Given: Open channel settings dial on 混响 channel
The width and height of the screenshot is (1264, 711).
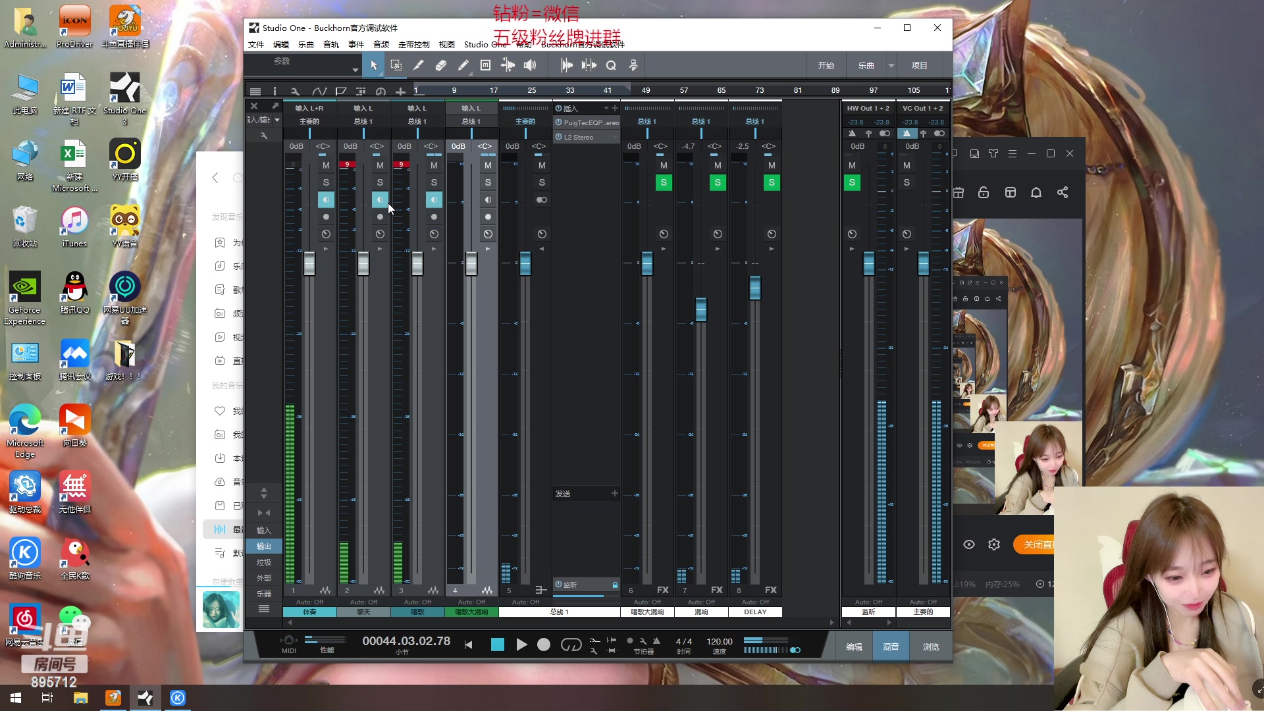Looking at the screenshot, I should [718, 234].
